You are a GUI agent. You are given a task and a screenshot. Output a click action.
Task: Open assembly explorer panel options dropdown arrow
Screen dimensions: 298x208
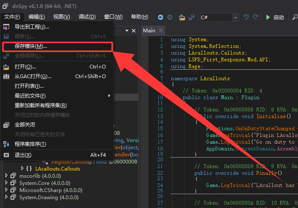tap(127, 31)
